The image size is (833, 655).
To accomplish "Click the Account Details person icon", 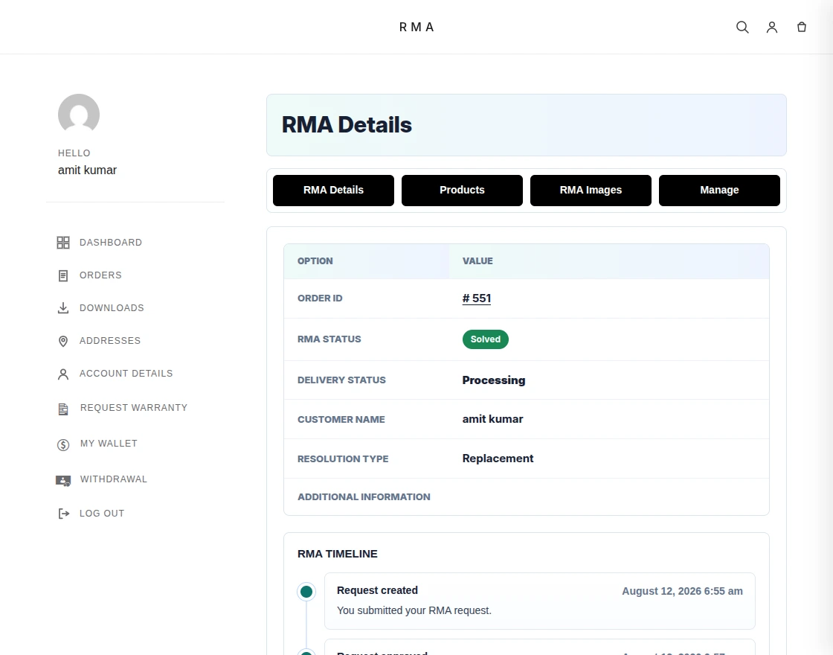I will click(63, 374).
